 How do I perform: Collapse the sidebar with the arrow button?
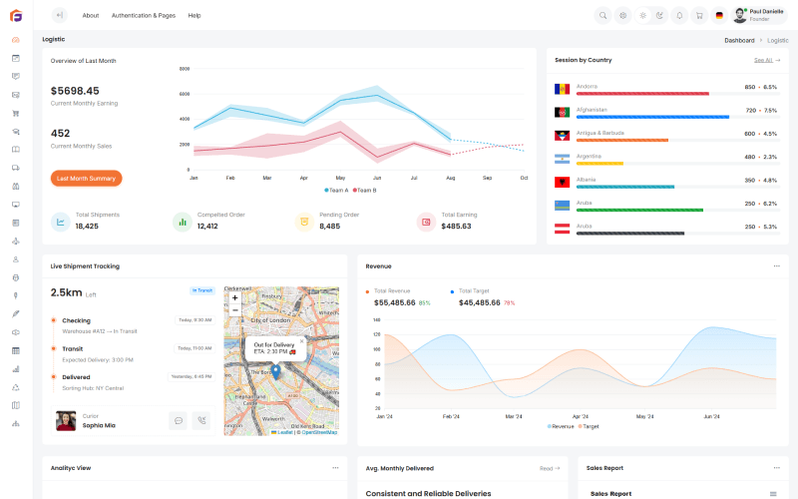[59, 15]
